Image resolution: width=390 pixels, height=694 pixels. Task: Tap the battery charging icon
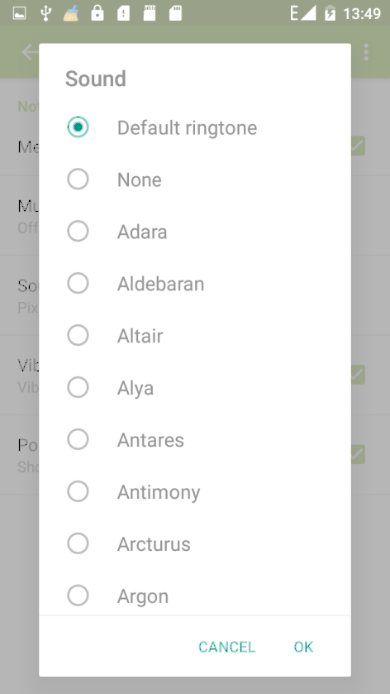click(x=330, y=13)
